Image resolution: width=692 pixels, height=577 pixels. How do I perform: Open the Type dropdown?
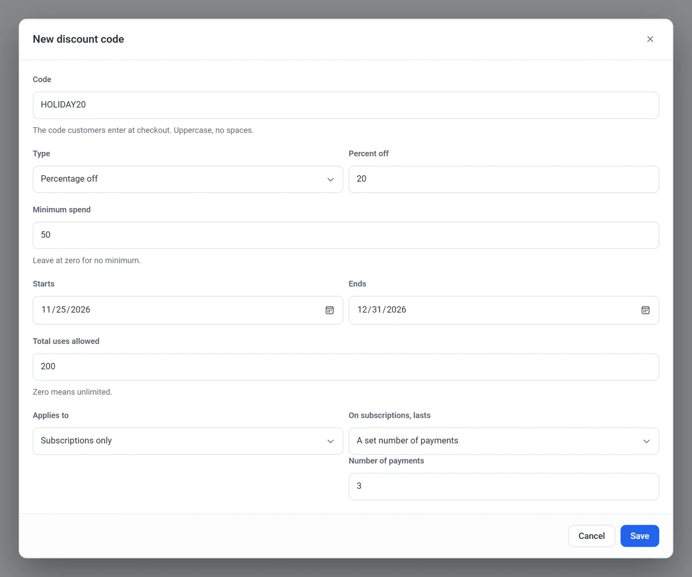click(x=188, y=179)
